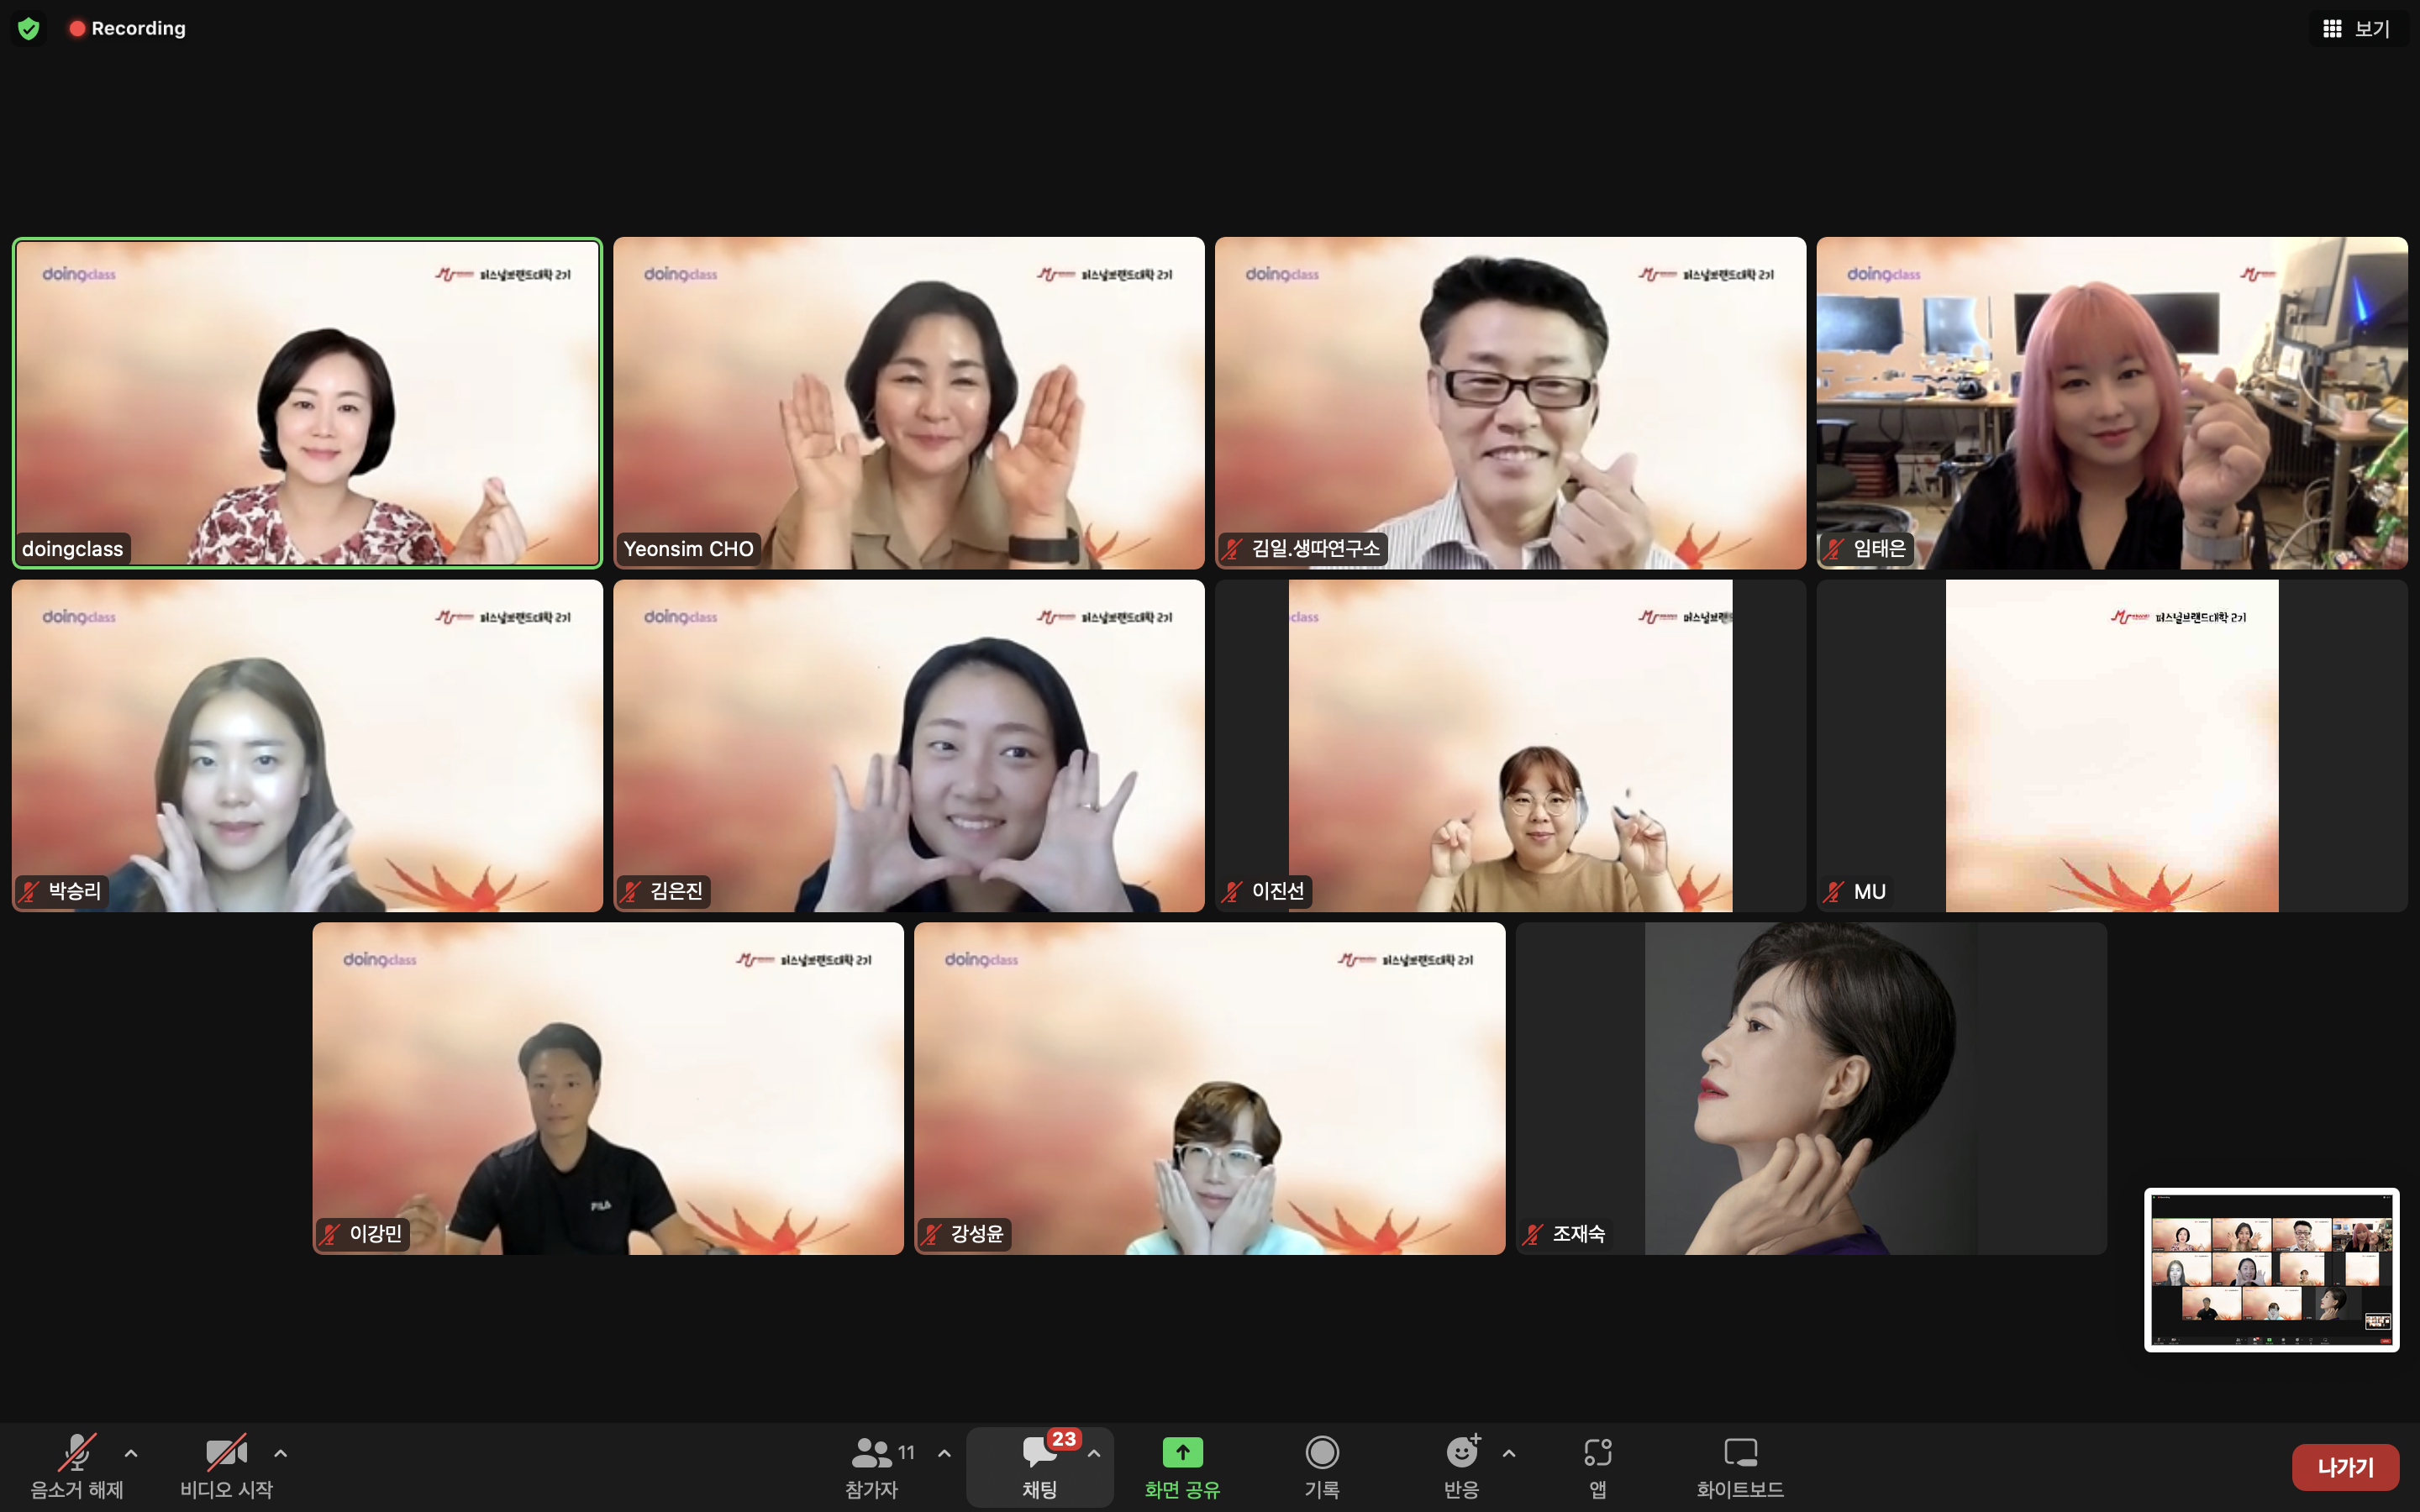Open the 반응 reactions smiley

point(1461,1452)
